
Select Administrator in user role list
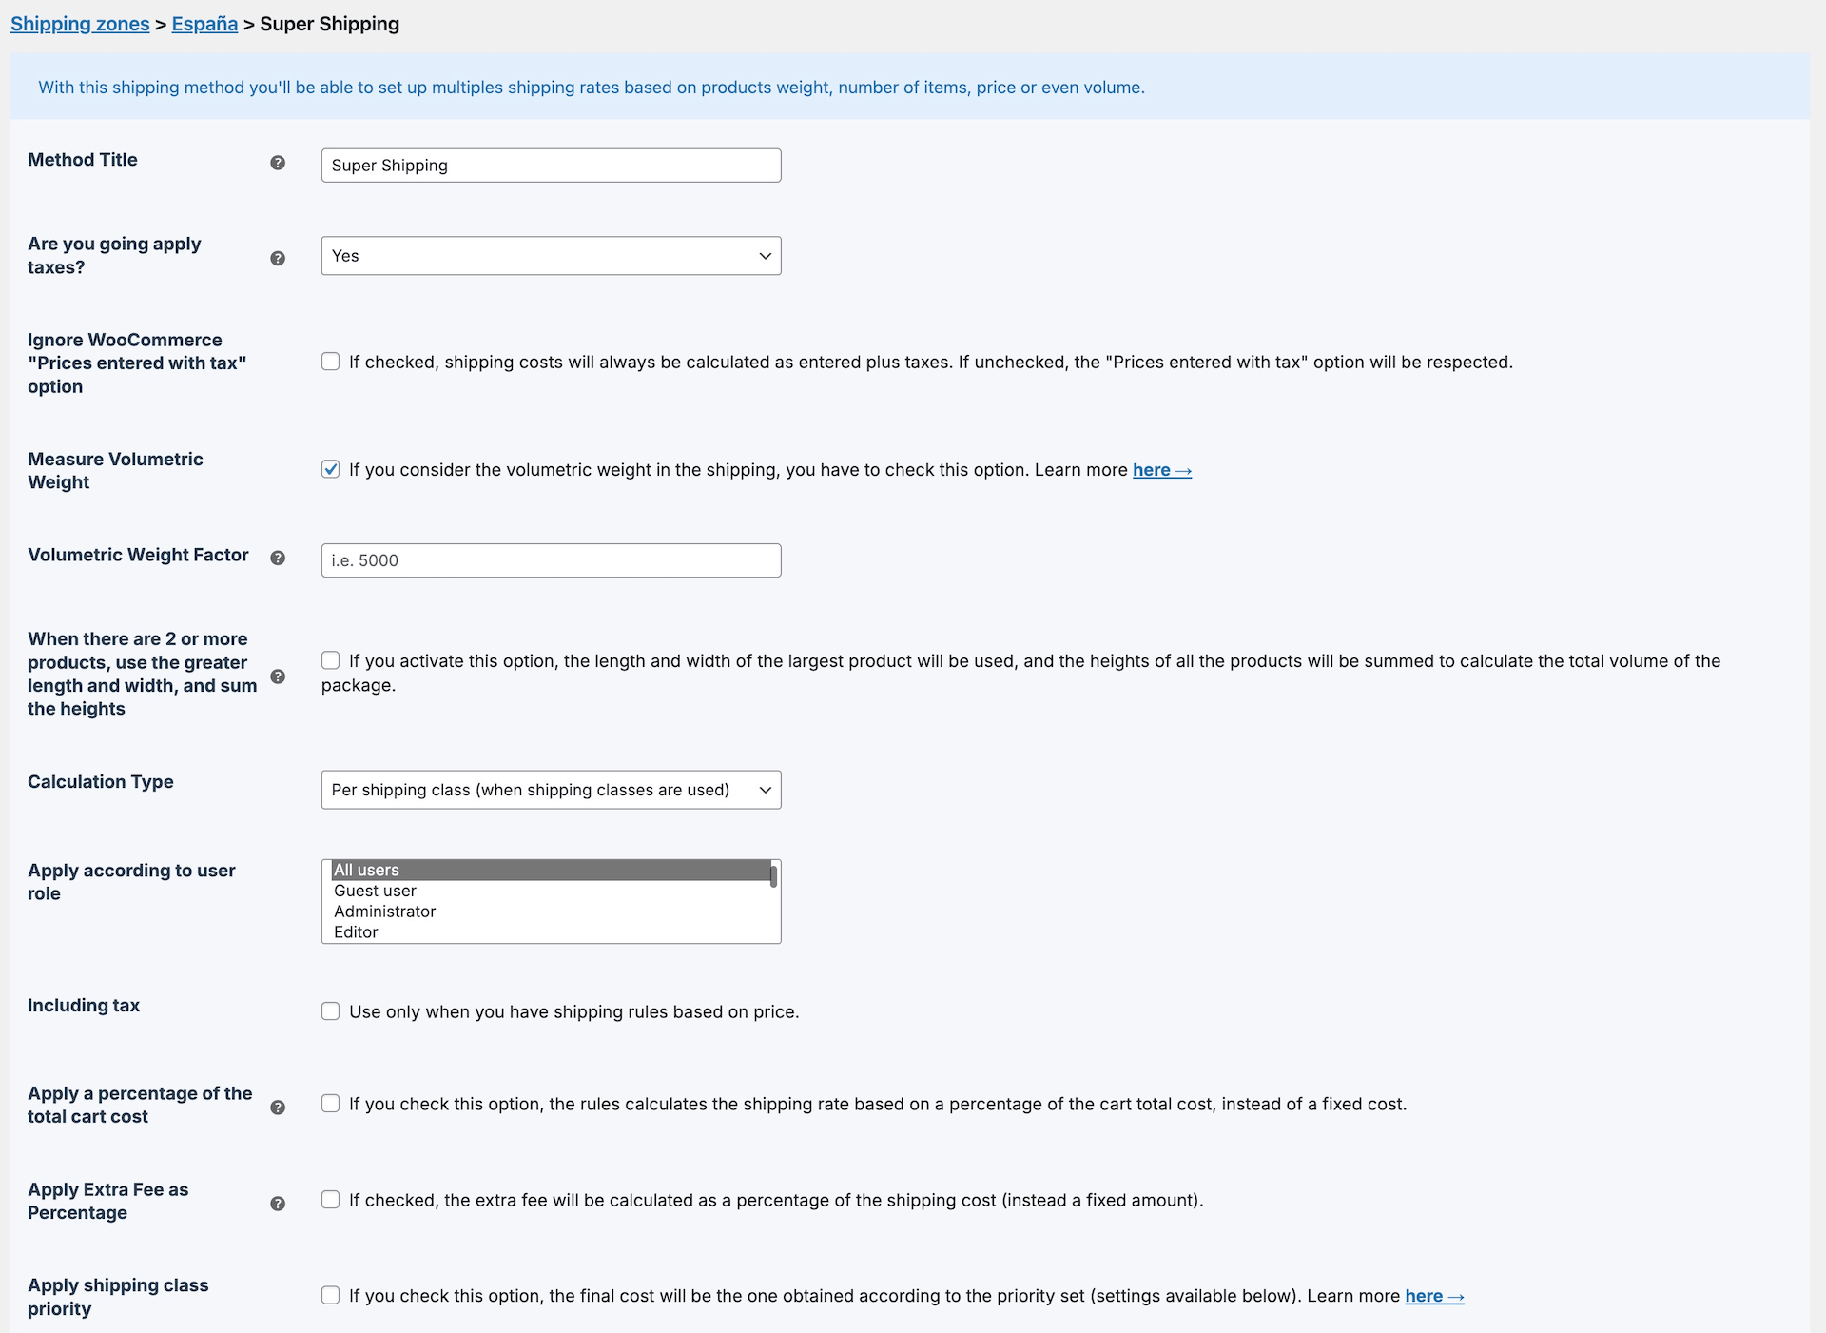(x=385, y=912)
